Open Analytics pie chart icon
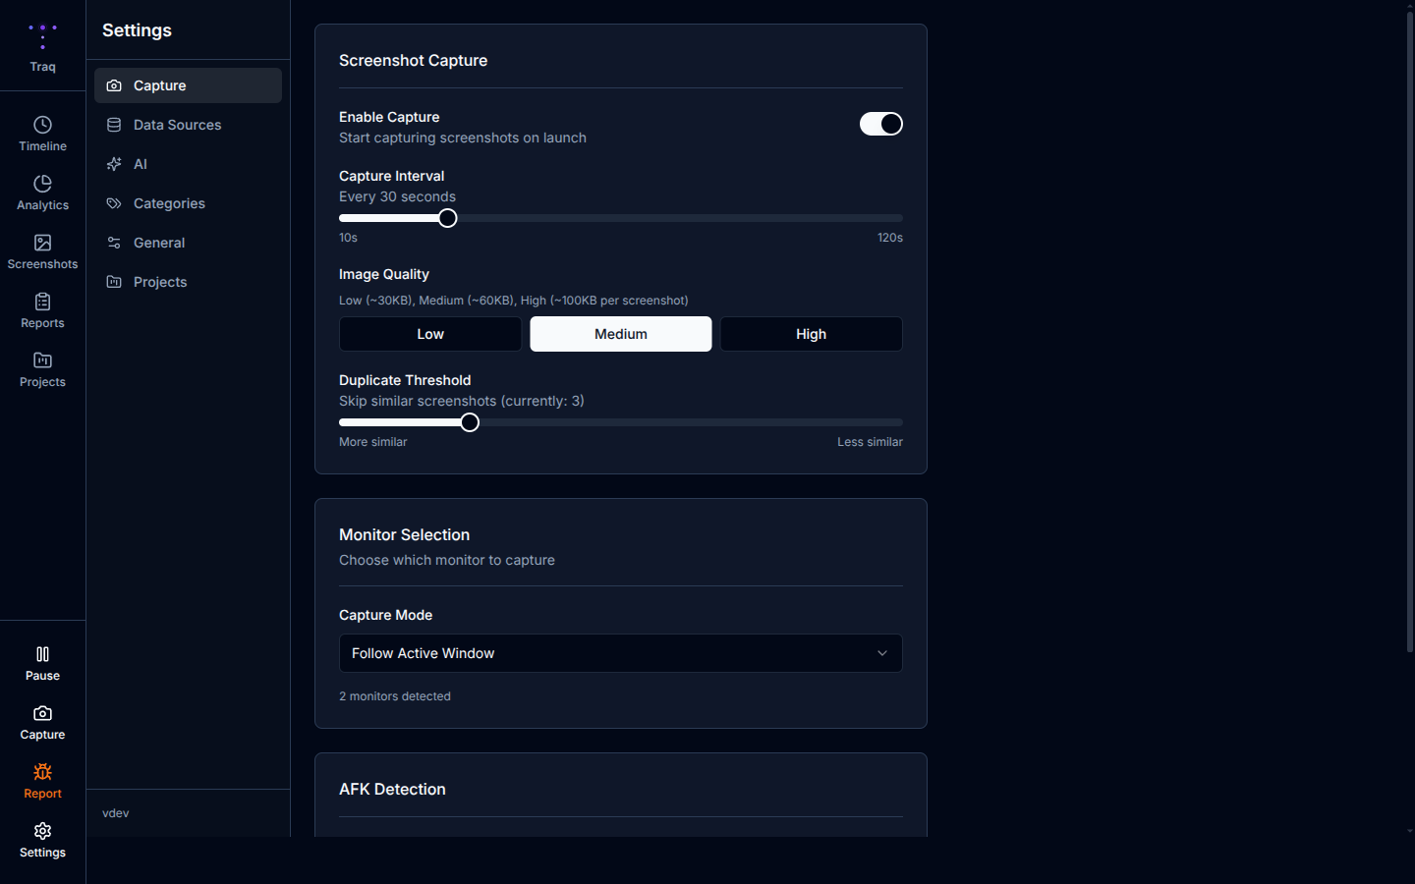1415x884 pixels. [42, 185]
